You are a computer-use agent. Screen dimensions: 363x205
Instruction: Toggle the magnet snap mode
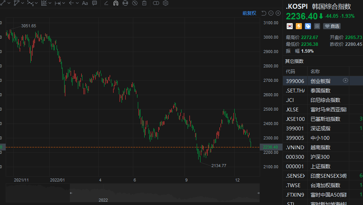point(116,3)
